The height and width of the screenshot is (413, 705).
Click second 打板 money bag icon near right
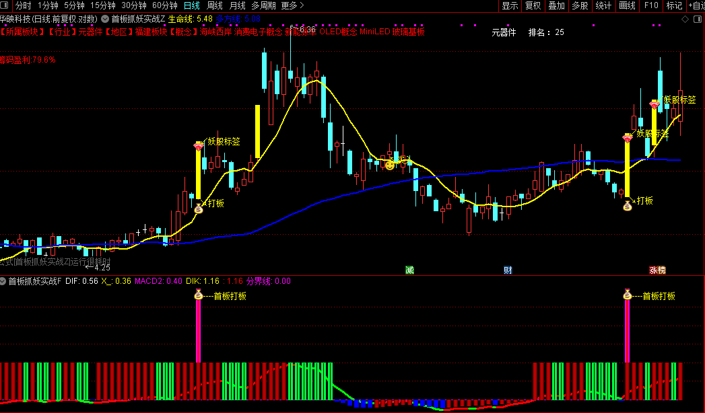pyautogui.click(x=628, y=206)
